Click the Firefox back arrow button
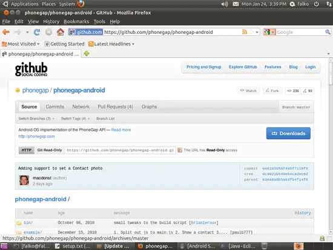This screenshot has height=250, width=333. [6, 32]
